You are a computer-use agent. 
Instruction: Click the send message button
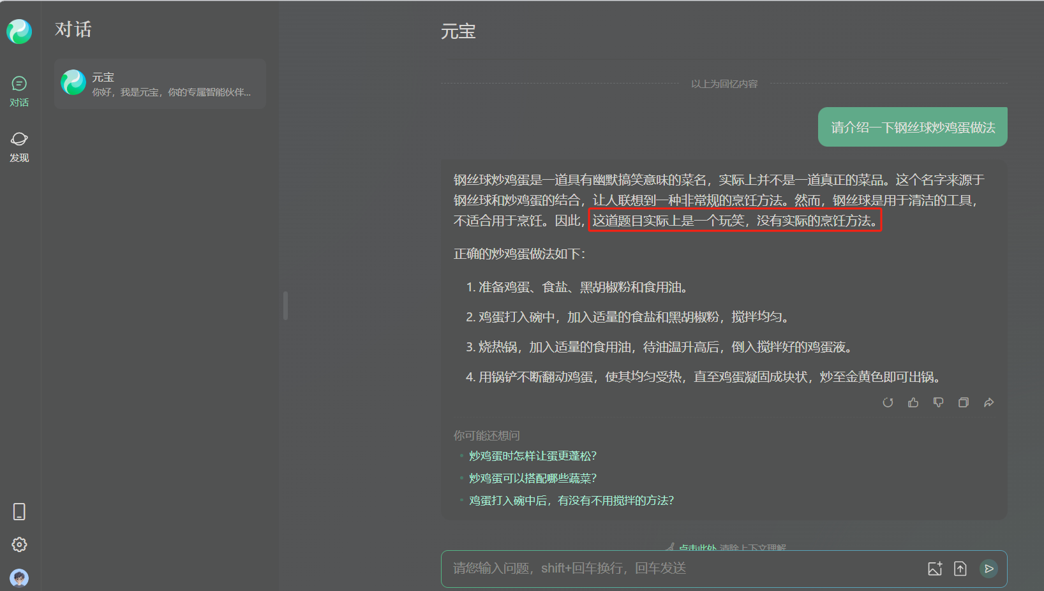pos(988,569)
